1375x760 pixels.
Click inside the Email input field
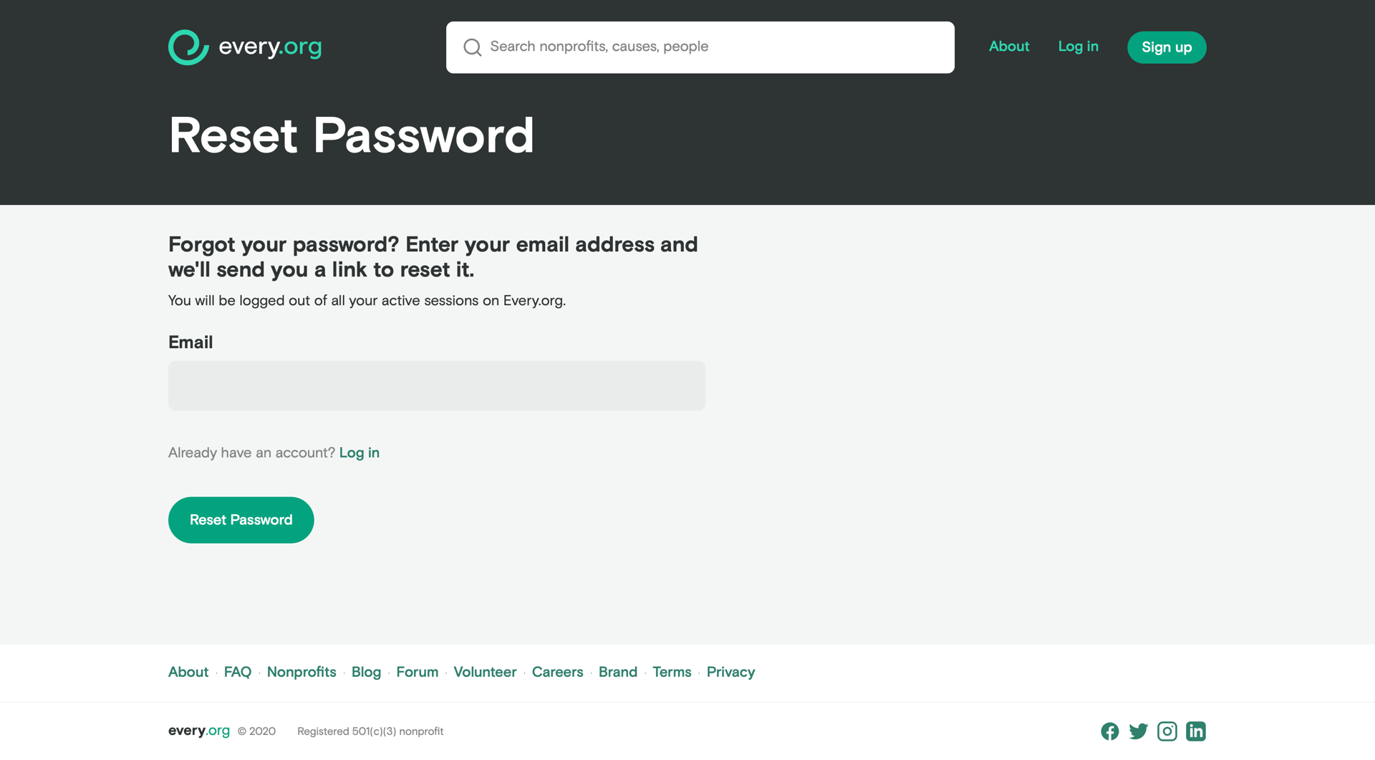click(x=436, y=385)
